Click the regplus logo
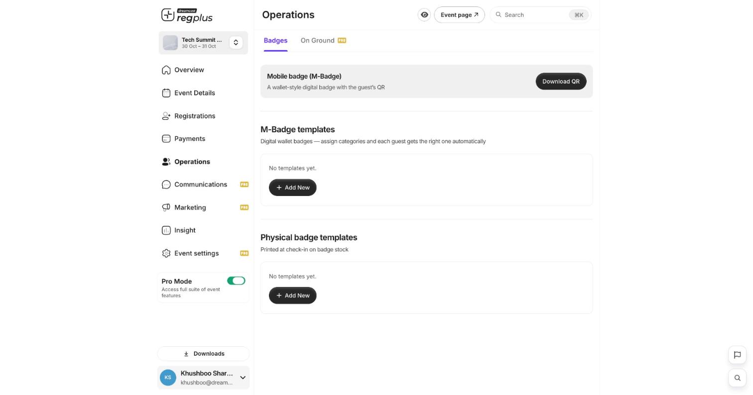The image size is (753, 395). pos(187,15)
